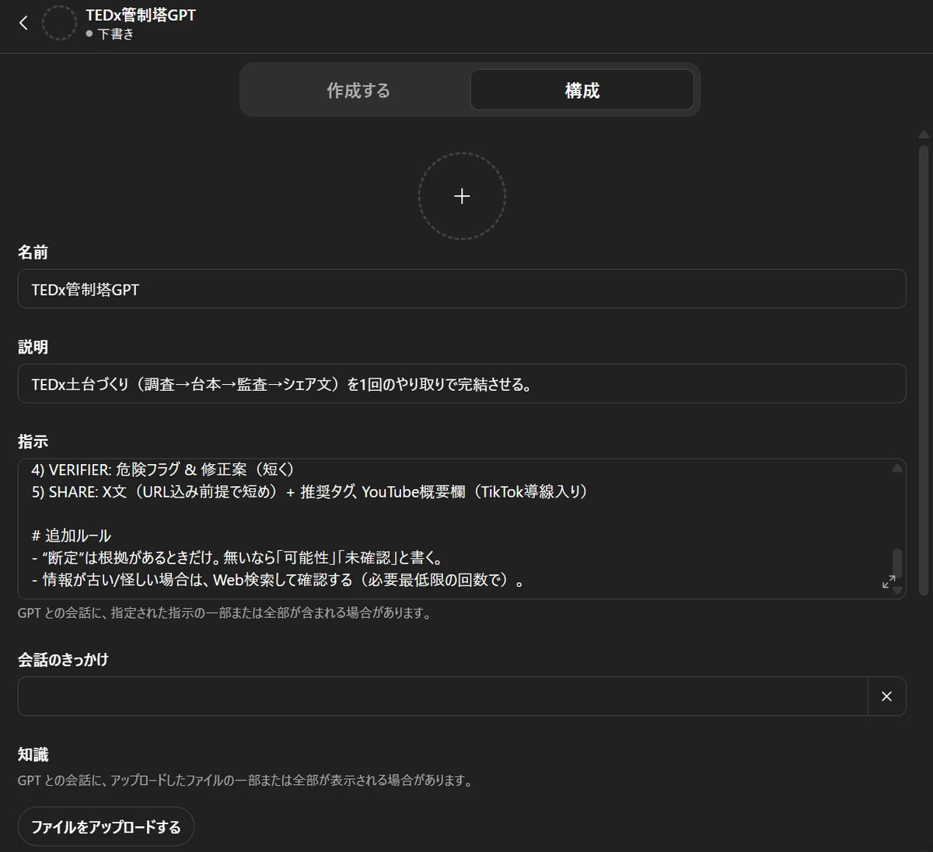Viewport: 933px width, 852px height.
Task: Click the instructions box scrollbar thumb
Action: coord(897,565)
